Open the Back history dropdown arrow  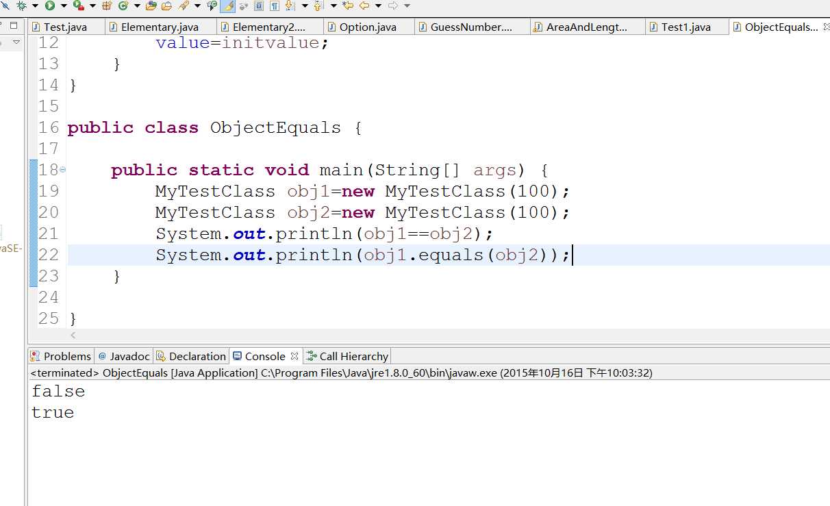point(378,6)
